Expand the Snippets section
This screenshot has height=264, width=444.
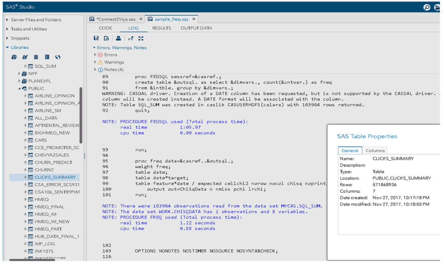(x=7, y=38)
